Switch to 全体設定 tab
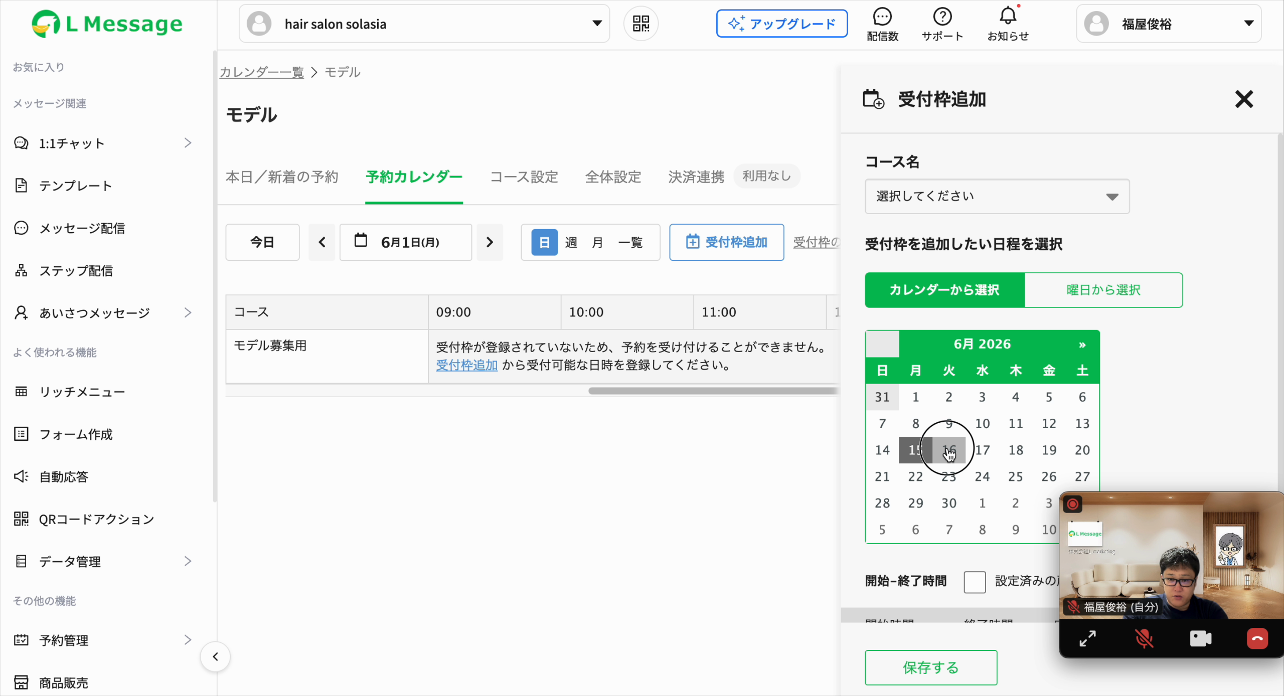This screenshot has width=1284, height=696. tap(613, 177)
